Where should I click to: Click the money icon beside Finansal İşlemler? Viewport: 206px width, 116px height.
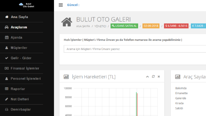6,68
